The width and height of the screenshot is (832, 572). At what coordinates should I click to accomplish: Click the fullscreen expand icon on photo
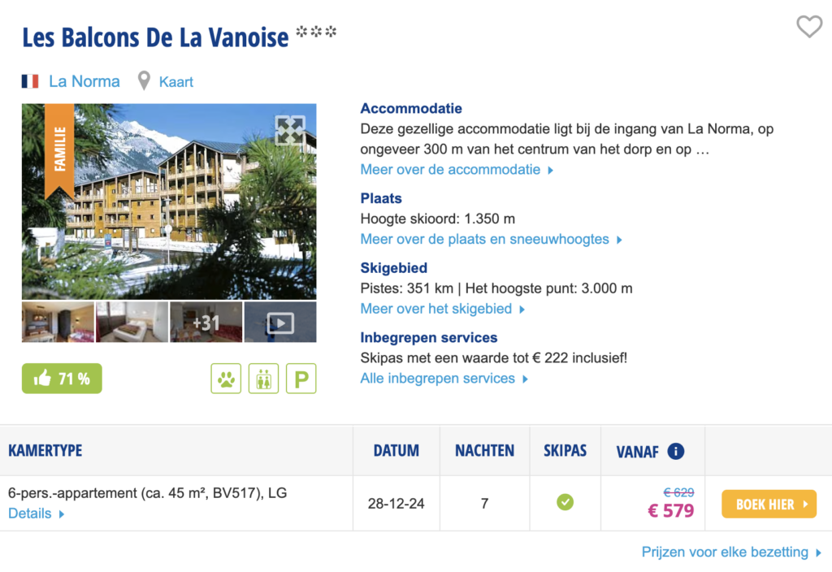[x=290, y=130]
